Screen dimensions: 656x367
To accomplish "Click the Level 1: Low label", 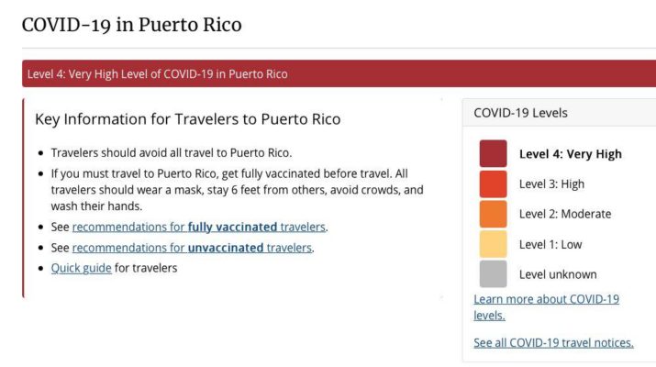I will point(550,244).
